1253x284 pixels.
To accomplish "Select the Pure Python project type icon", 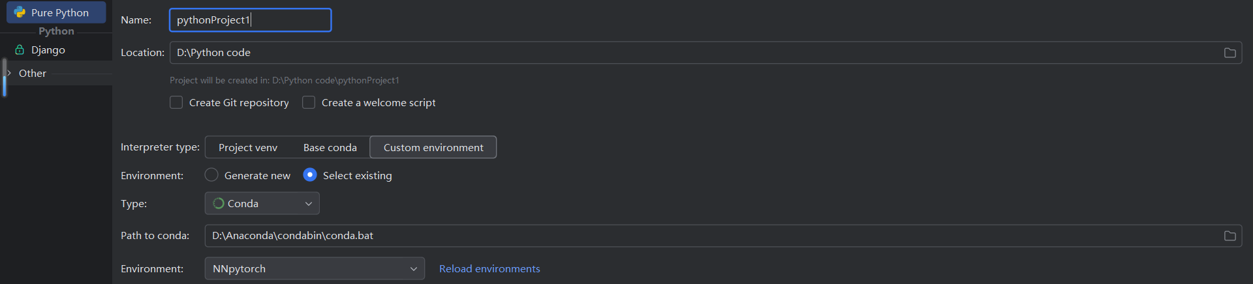I will pos(20,12).
